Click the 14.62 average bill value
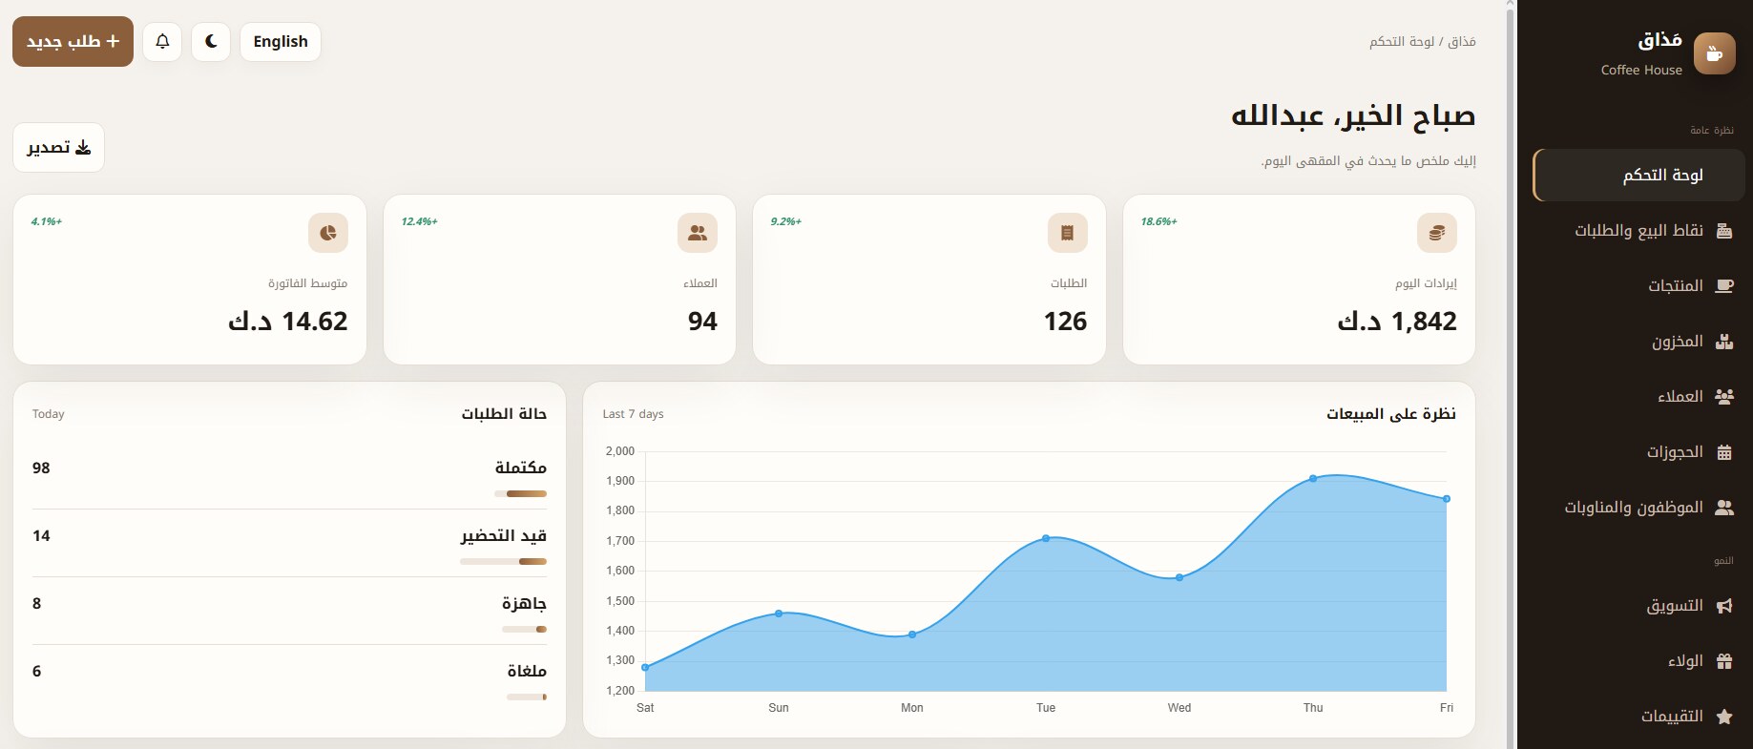Image resolution: width=1753 pixels, height=749 pixels. pyautogui.click(x=288, y=322)
